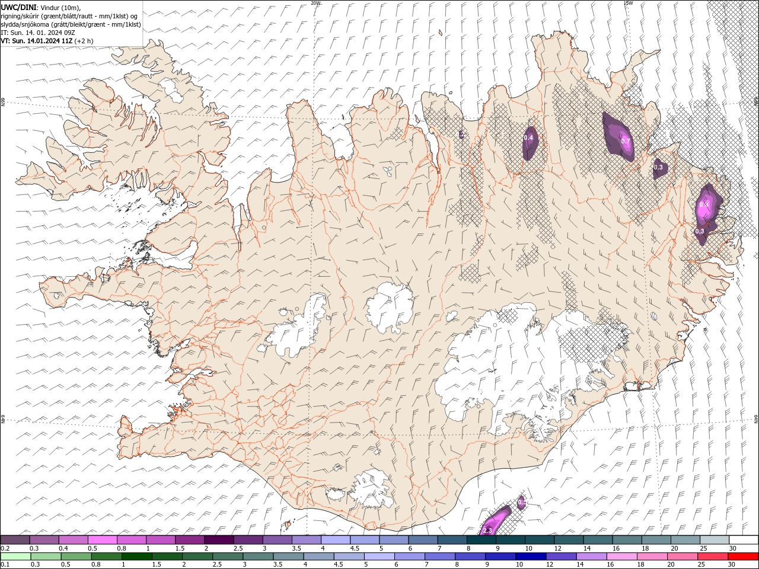Click the 0.4 precipitation label in north Iceland
Image resolution: width=759 pixels, height=569 pixels.
click(528, 138)
